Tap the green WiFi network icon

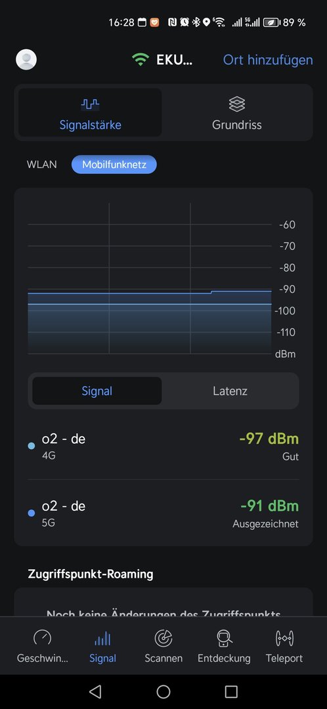pos(141,60)
